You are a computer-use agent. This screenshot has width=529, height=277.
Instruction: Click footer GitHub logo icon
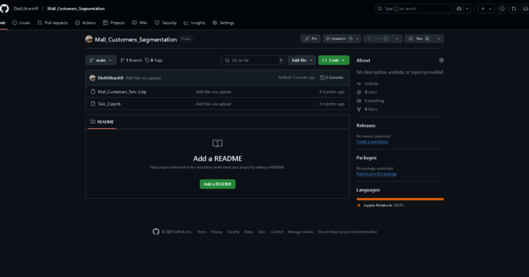(x=156, y=231)
